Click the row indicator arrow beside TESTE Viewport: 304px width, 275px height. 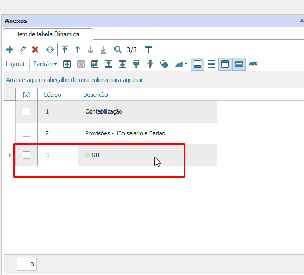click(x=9, y=155)
